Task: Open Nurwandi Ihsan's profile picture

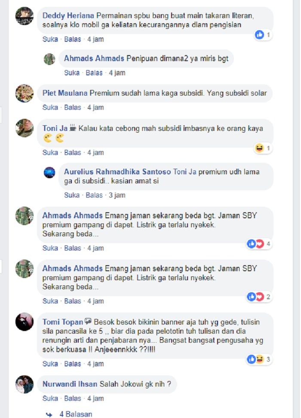Action: (25, 384)
